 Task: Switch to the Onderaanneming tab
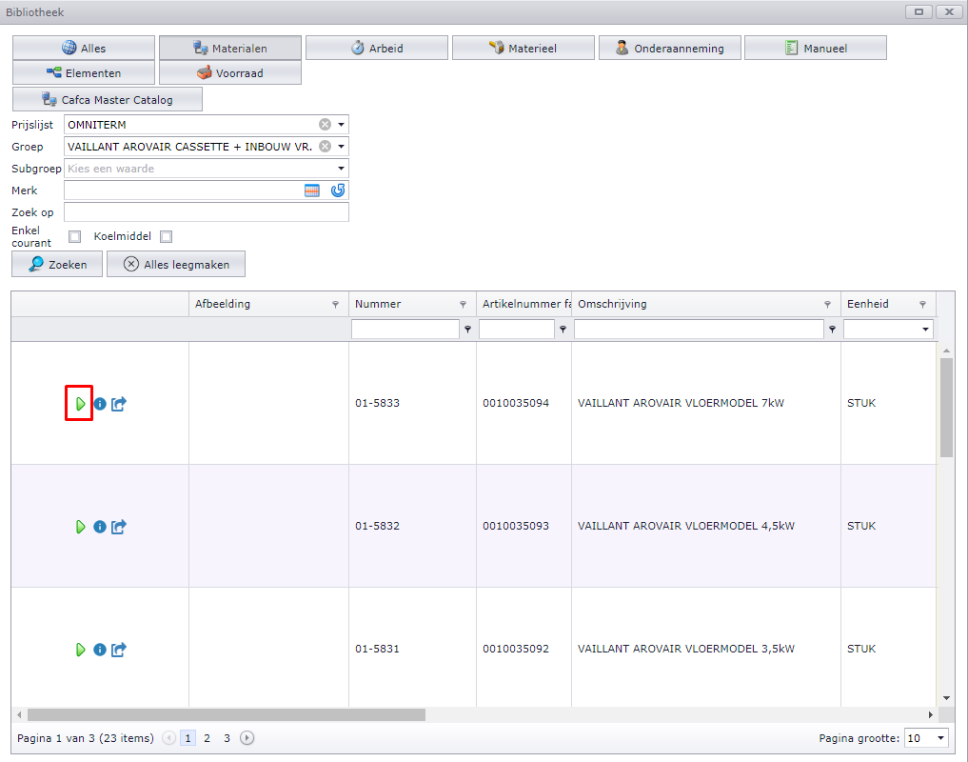pos(669,48)
